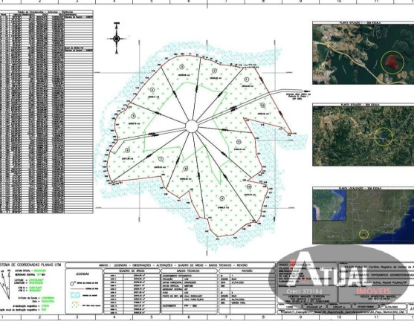Click the Brazil inset map thumbnail
This screenshot has height=321, width=414.
pos(329,205)
